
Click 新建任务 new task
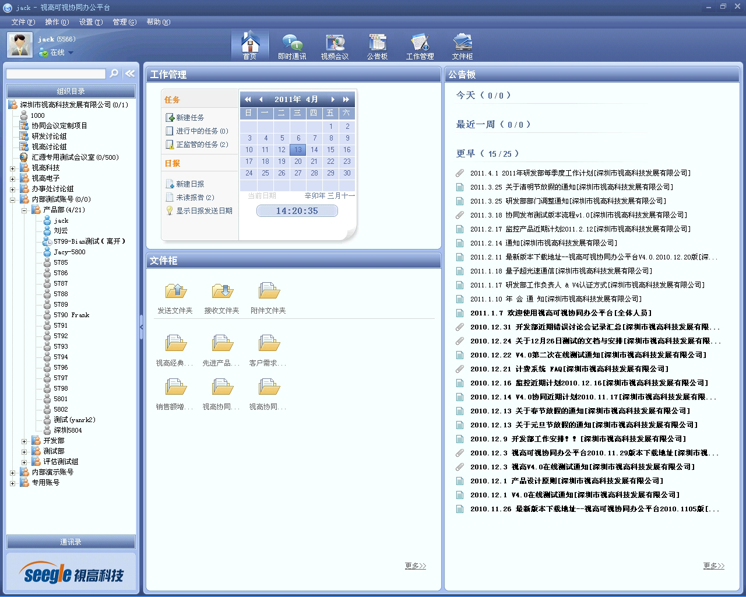point(185,118)
